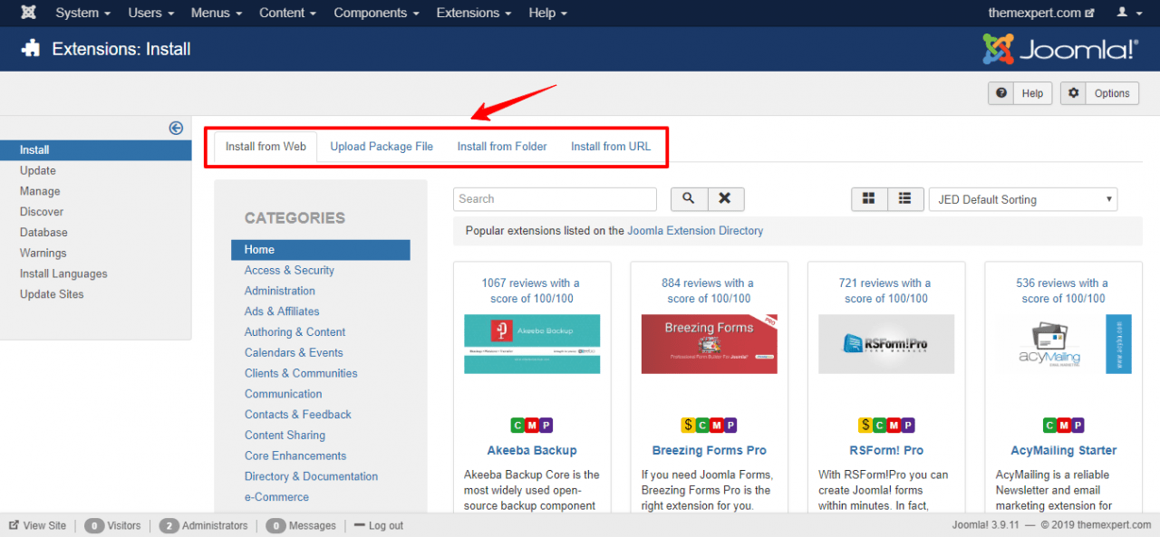Screen dimensions: 1160x537
Task: Collapse the sidebar with the blue arrow icon
Action: [176, 128]
